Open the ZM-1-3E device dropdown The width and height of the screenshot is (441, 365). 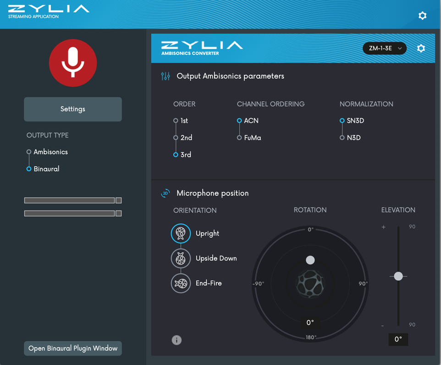tap(385, 48)
